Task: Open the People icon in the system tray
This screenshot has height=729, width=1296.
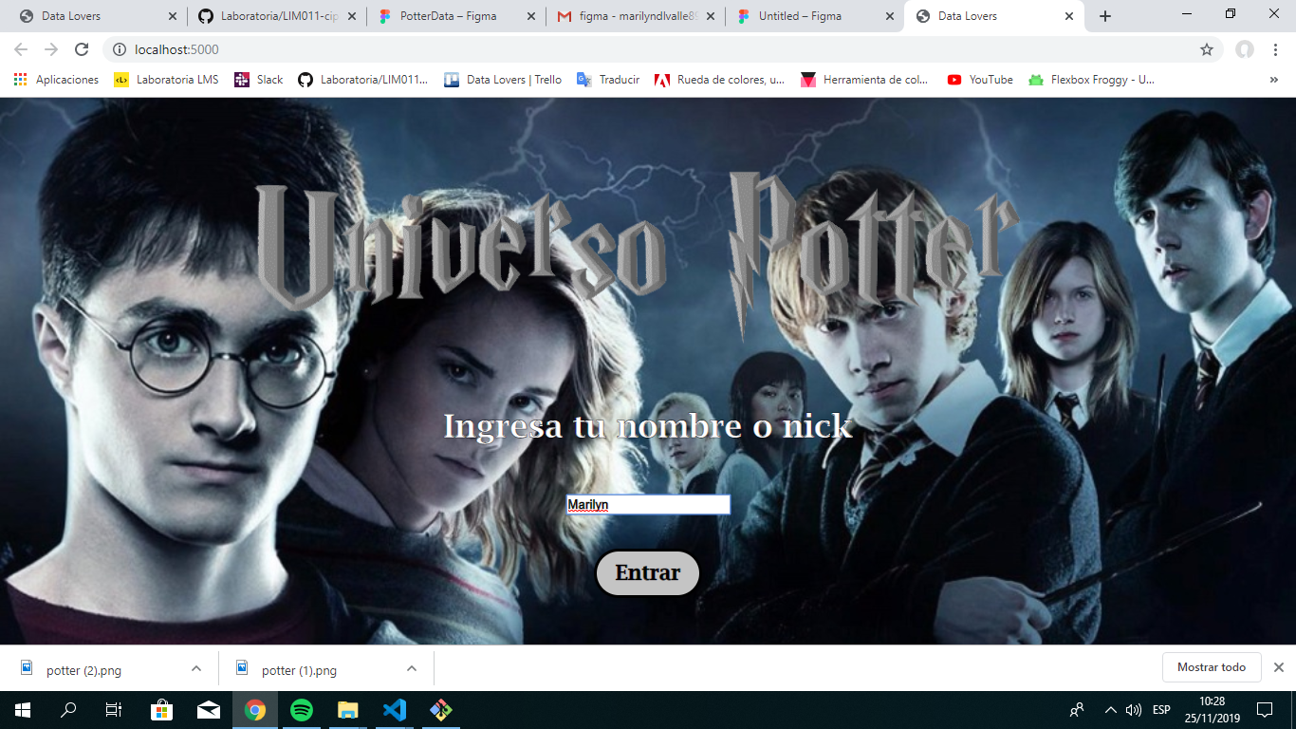Action: [1077, 710]
